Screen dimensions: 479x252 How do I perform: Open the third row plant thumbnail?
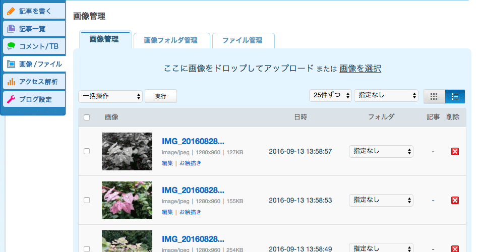pyautogui.click(x=127, y=241)
